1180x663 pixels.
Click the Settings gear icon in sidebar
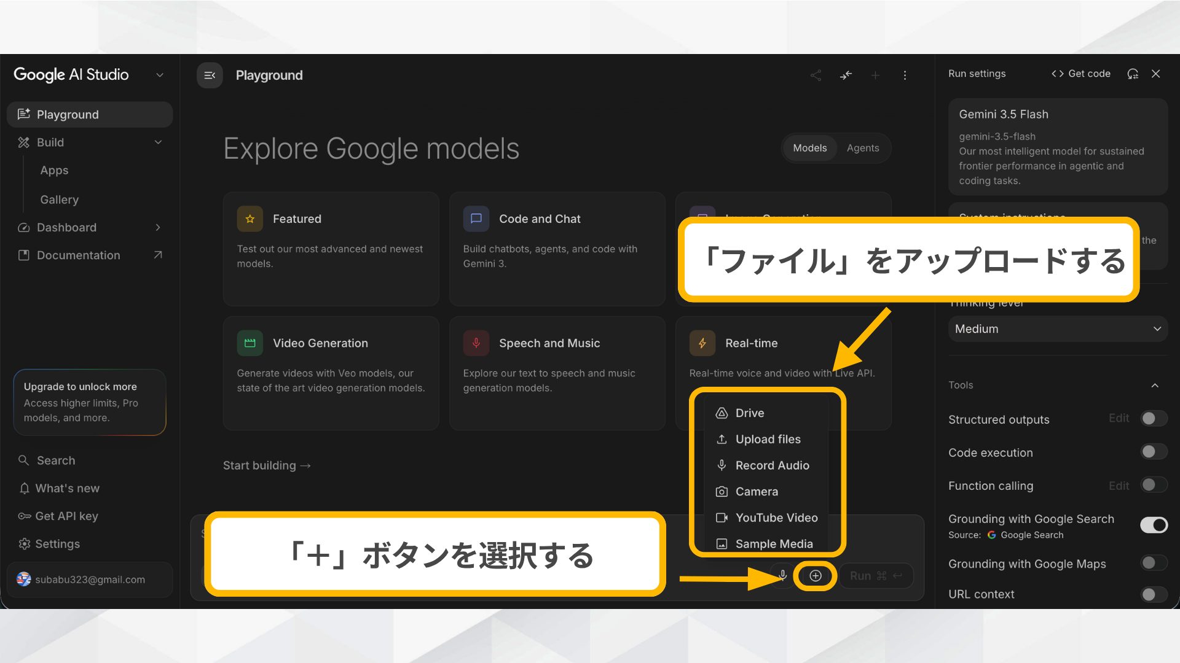24,544
